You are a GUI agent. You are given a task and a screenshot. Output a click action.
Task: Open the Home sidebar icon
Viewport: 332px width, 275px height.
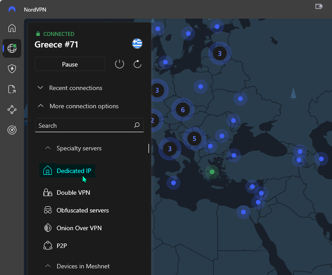(12, 28)
